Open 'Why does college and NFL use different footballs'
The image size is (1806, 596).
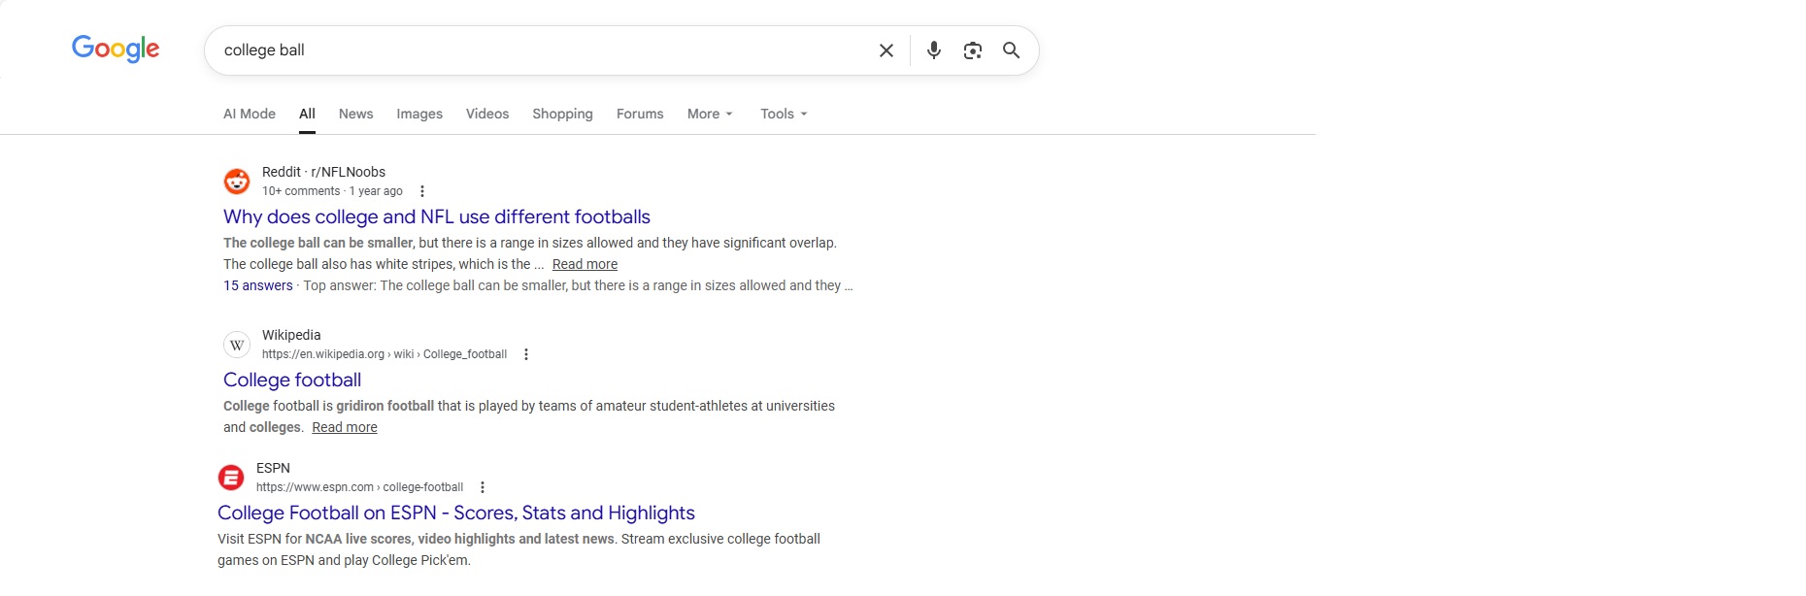(437, 216)
